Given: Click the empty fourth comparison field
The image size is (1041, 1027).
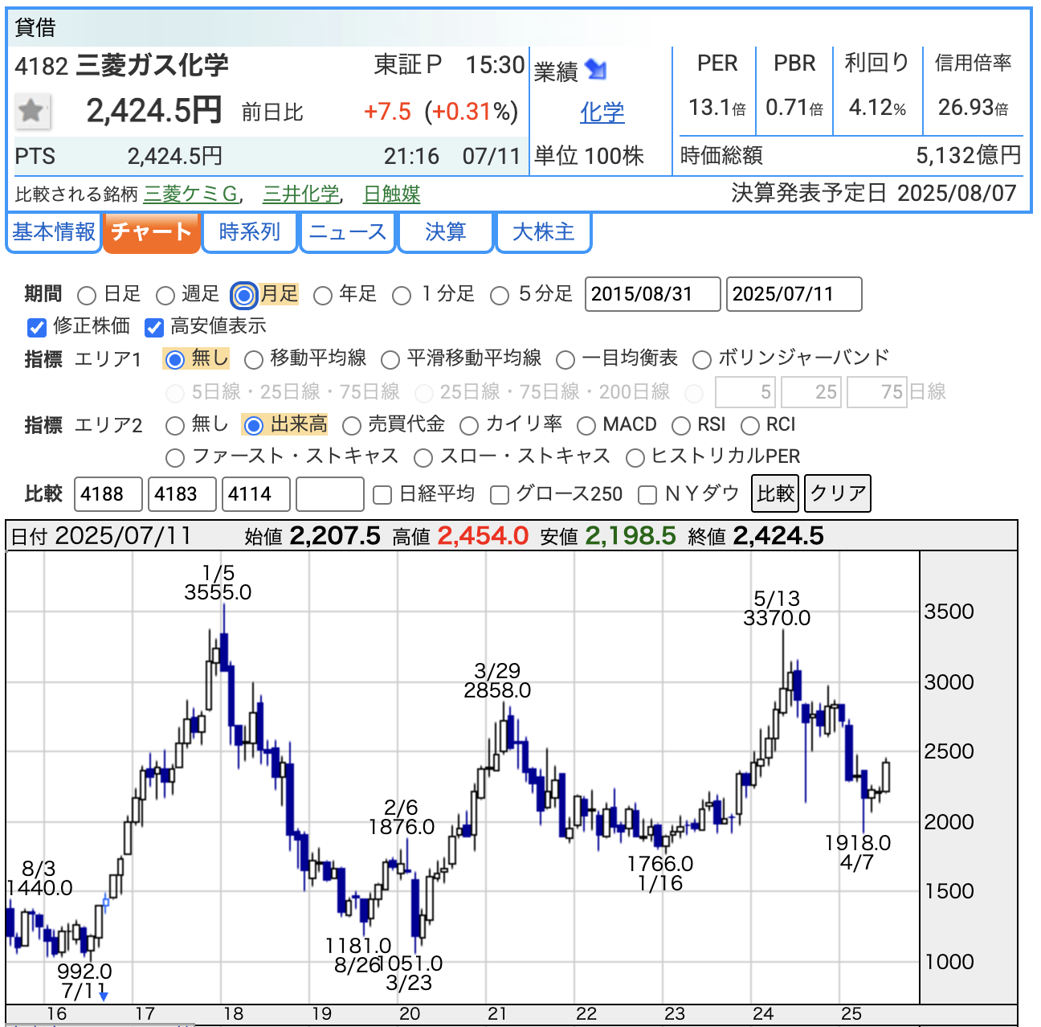Looking at the screenshot, I should click(x=330, y=494).
